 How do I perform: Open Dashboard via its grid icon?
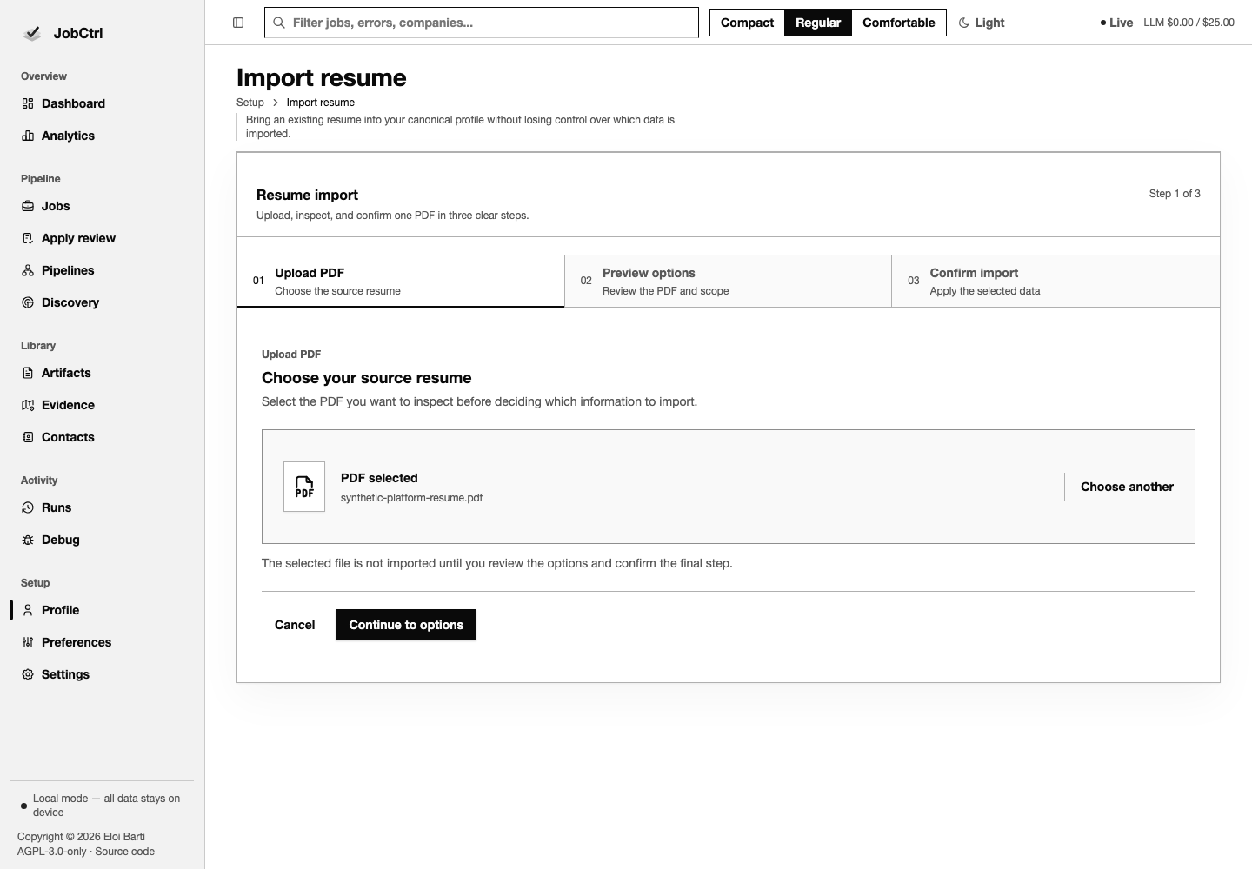28,103
